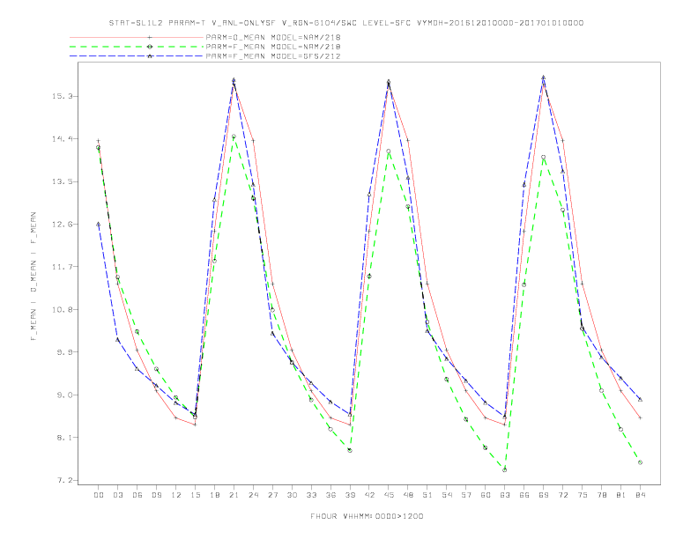The width and height of the screenshot is (698, 539).
Task: Click x-axis forecast hour label 33
Action: (x=311, y=495)
